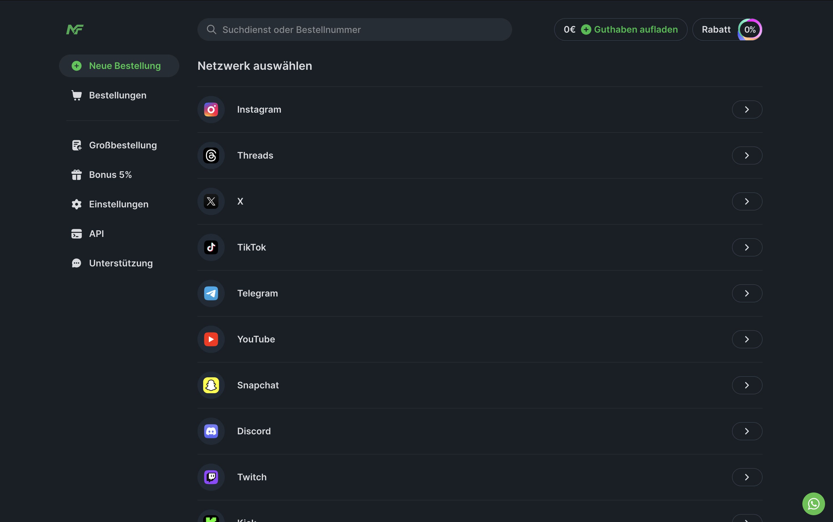Open the WhatsApp chat bubble
This screenshot has width=833, height=522.
pyautogui.click(x=813, y=504)
